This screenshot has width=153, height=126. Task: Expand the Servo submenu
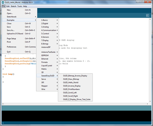point(47,79)
